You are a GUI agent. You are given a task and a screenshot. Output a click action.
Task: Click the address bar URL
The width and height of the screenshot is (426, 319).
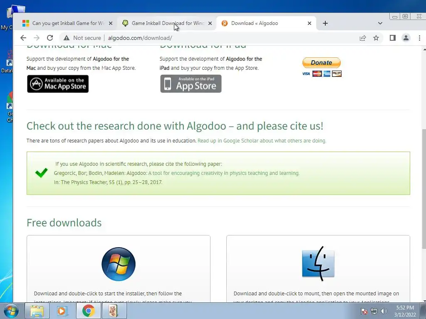[x=140, y=38]
